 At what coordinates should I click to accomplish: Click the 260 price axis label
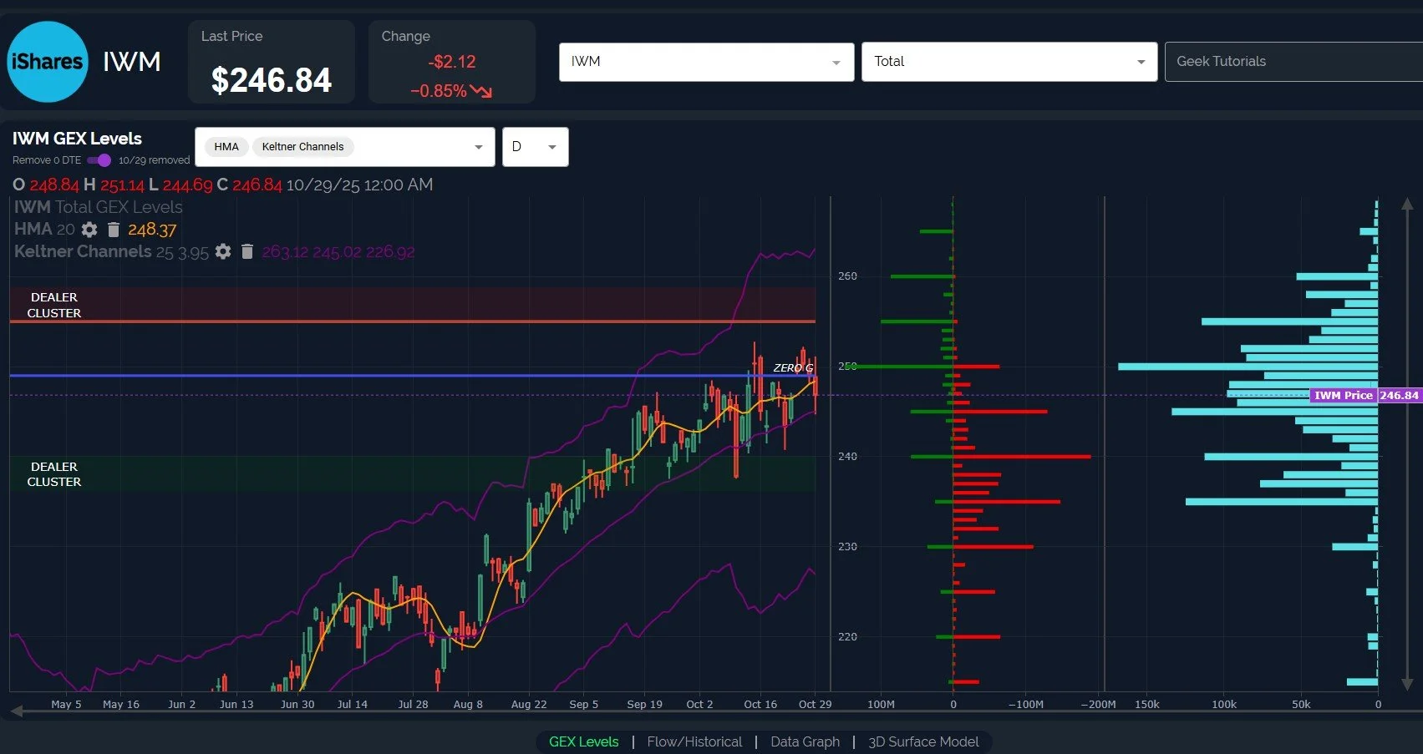pos(847,276)
